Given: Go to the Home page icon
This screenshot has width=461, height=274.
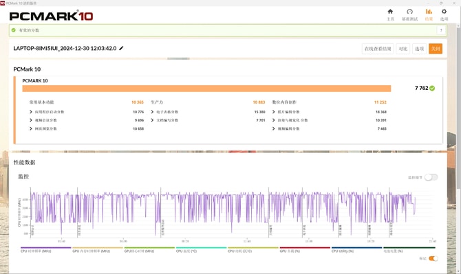Looking at the screenshot, I should (x=390, y=12).
